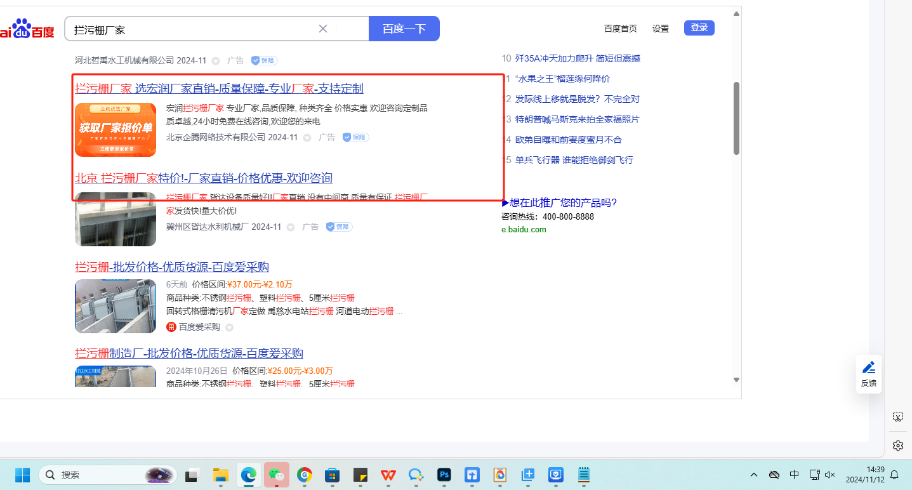
Task: Open 百度首页 in the top navigation
Action: coord(620,29)
